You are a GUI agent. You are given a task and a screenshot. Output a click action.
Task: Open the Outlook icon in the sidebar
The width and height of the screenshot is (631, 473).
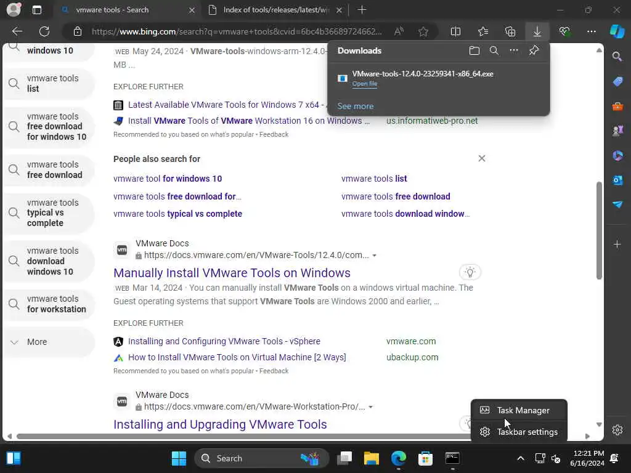[x=617, y=180]
